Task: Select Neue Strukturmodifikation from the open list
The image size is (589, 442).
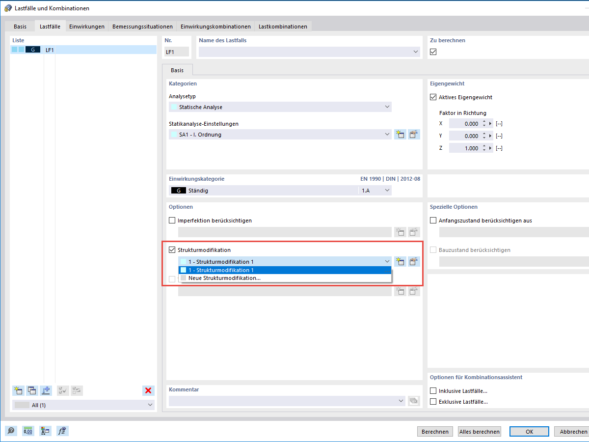Action: point(224,277)
